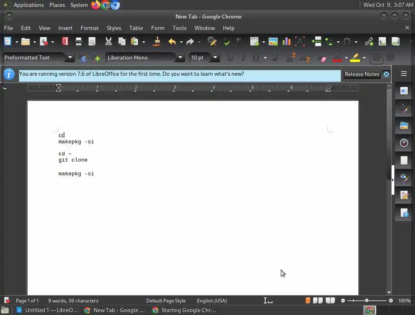Screen dimensions: 415x315
Task: Open recent documents dropdown arrow
Action: tap(34, 42)
